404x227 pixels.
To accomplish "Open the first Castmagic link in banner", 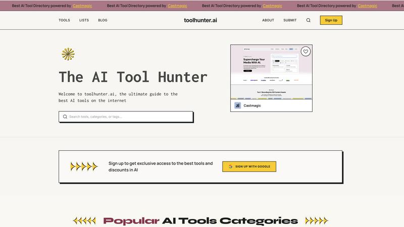I will tap(82, 6).
